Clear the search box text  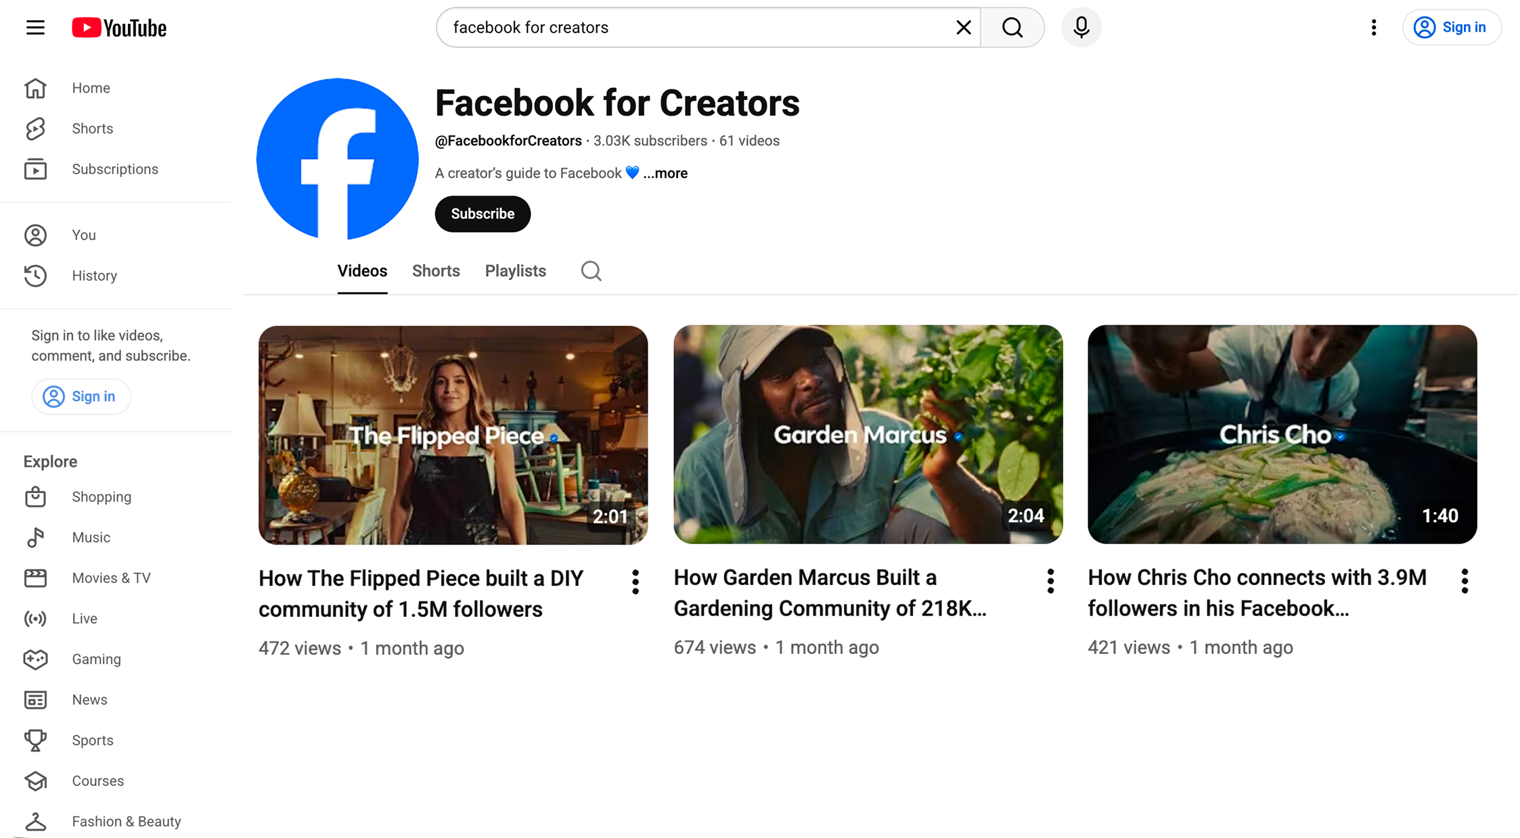coord(963,28)
